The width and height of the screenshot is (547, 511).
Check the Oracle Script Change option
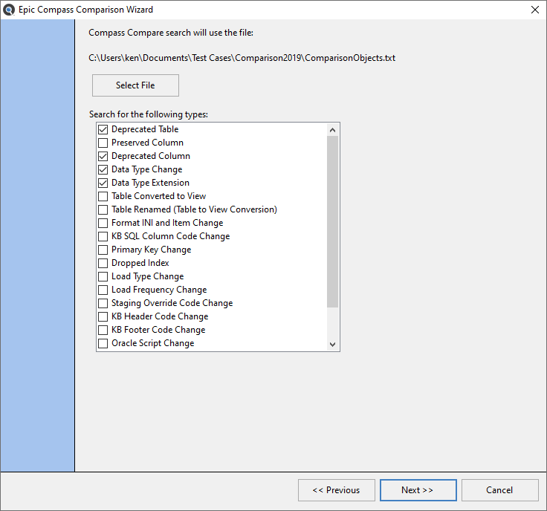[x=103, y=343]
